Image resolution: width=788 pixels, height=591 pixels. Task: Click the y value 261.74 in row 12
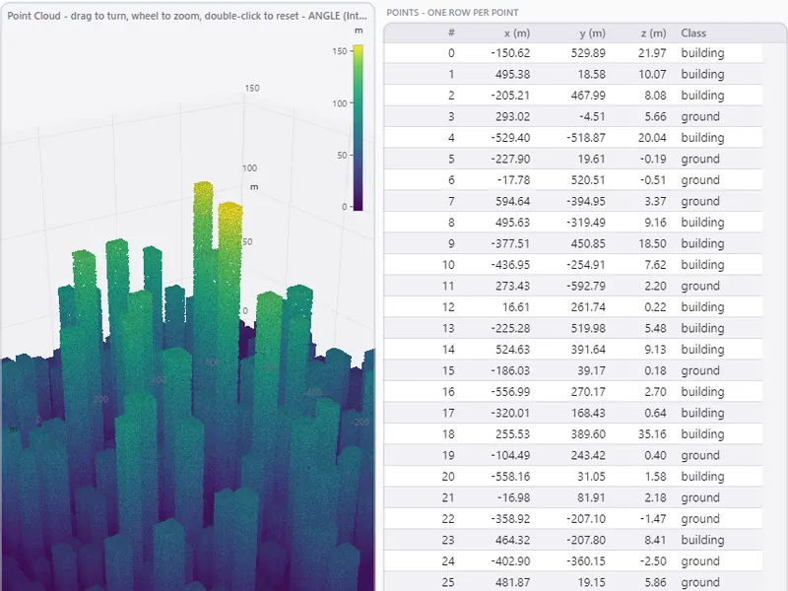click(588, 307)
